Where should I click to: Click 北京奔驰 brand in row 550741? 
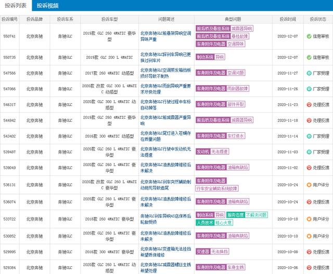point(35,36)
